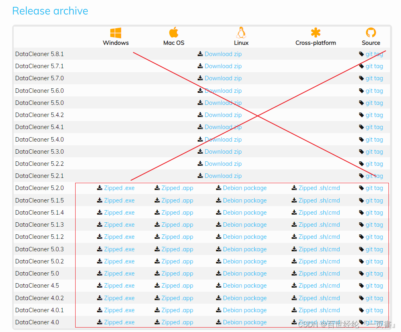
Task: Click the Release archive heading
Action: (x=50, y=11)
